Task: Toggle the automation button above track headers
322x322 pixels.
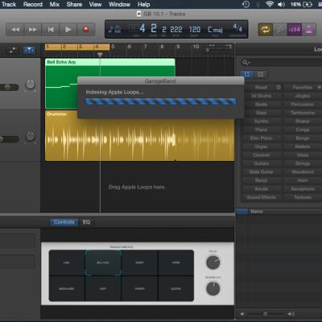Action: pos(12,50)
